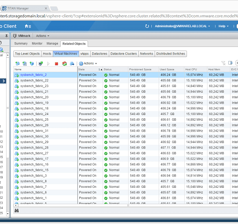
Task: Click the green Normal status icon for sysbench_fabric_24
Action: pos(106,114)
